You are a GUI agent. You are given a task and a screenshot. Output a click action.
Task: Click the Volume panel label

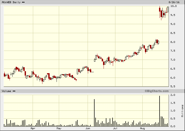[x=6, y=91]
